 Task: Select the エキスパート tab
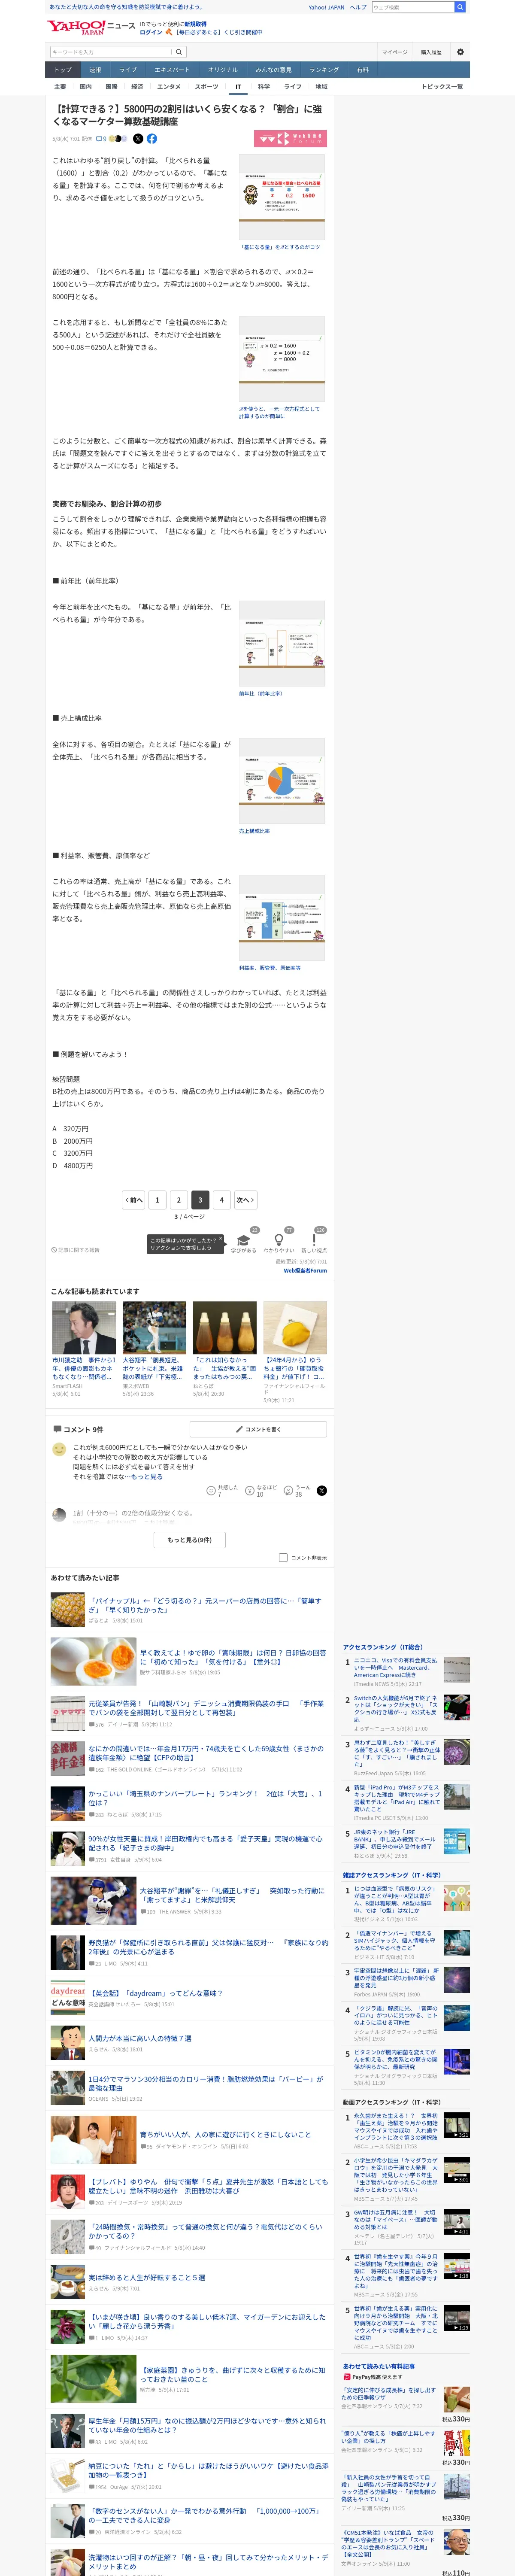coord(172,70)
